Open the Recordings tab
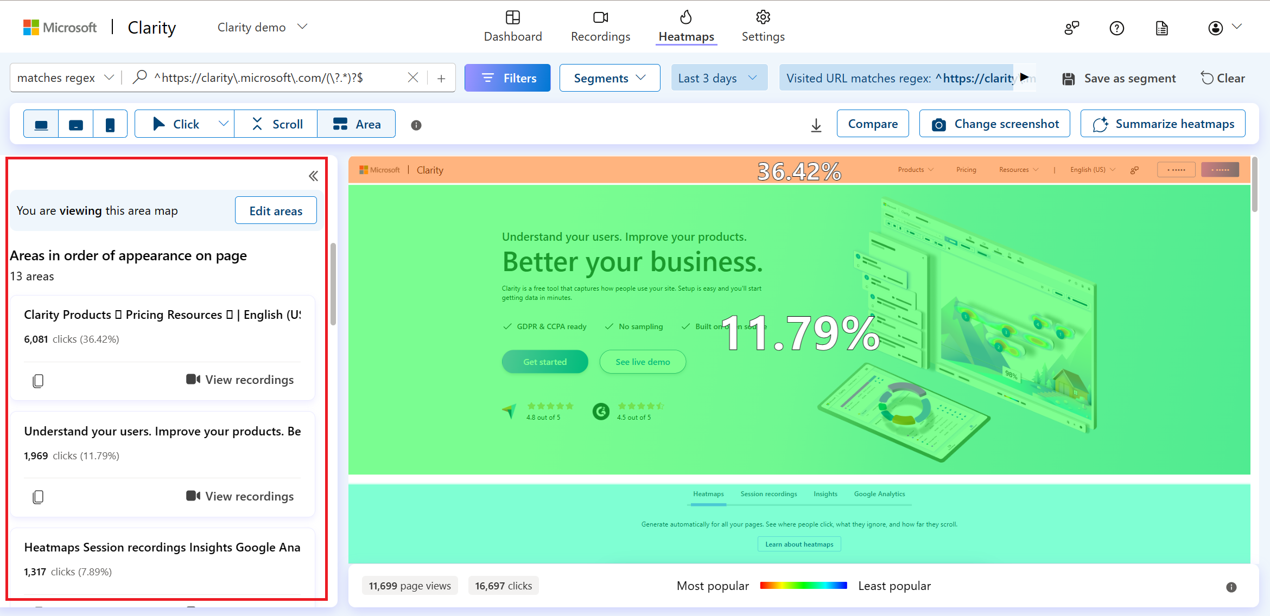Viewport: 1270px width, 616px height. click(x=601, y=27)
